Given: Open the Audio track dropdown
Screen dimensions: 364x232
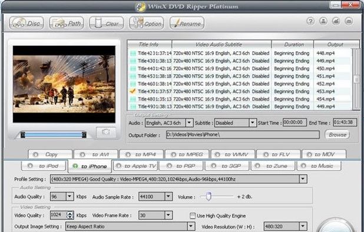Looking at the screenshot, I should 190,122.
